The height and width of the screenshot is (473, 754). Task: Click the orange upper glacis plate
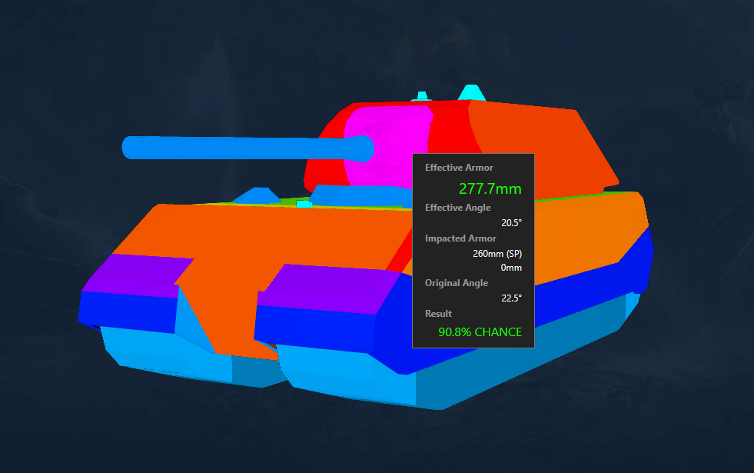(231, 238)
